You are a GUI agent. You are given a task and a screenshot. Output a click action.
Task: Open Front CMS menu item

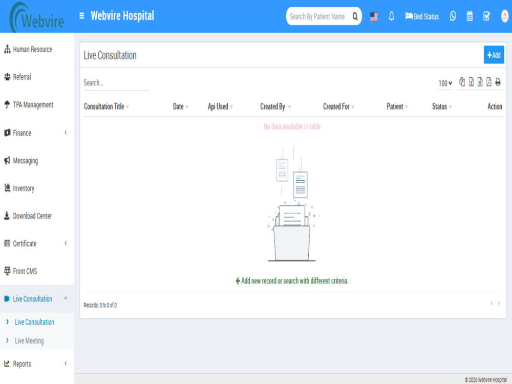pos(37,271)
